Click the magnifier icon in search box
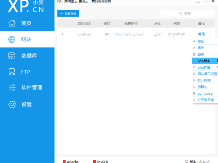The width and height of the screenshot is (218, 163). [x=181, y=14]
